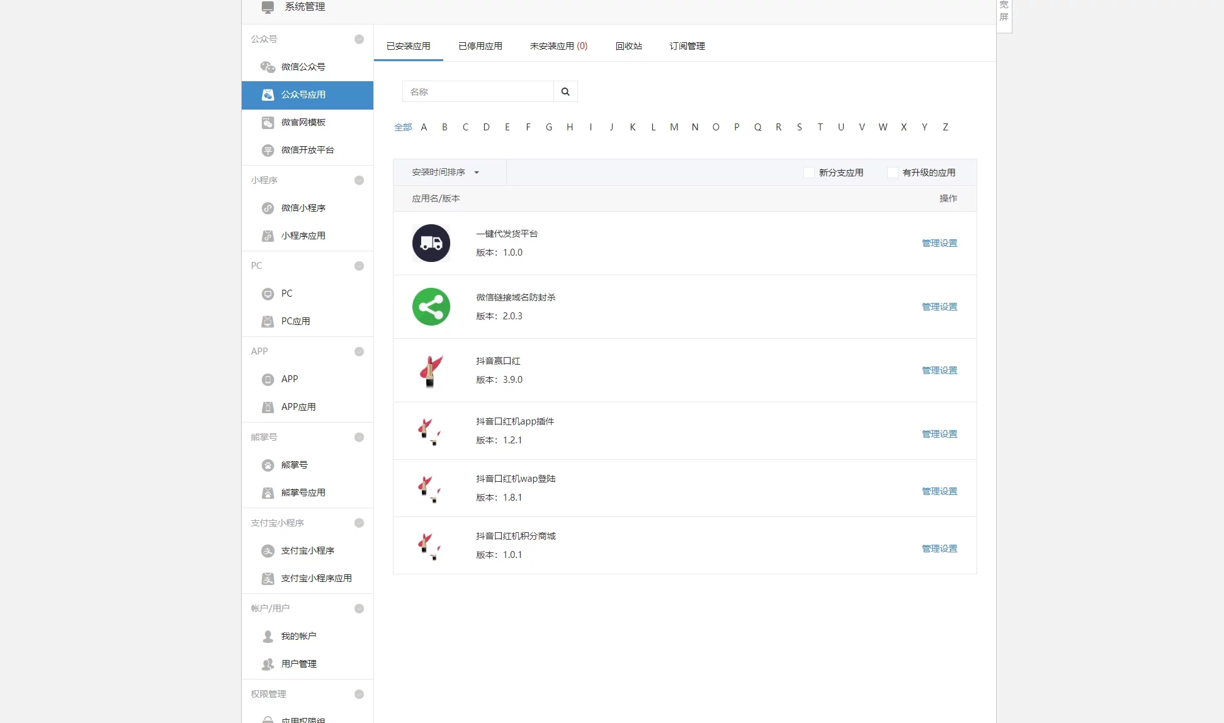Select 支付宝小程序 in the sidebar
1224x723 pixels.
pyautogui.click(x=307, y=550)
